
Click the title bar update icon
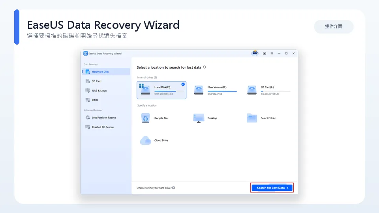(x=265, y=53)
